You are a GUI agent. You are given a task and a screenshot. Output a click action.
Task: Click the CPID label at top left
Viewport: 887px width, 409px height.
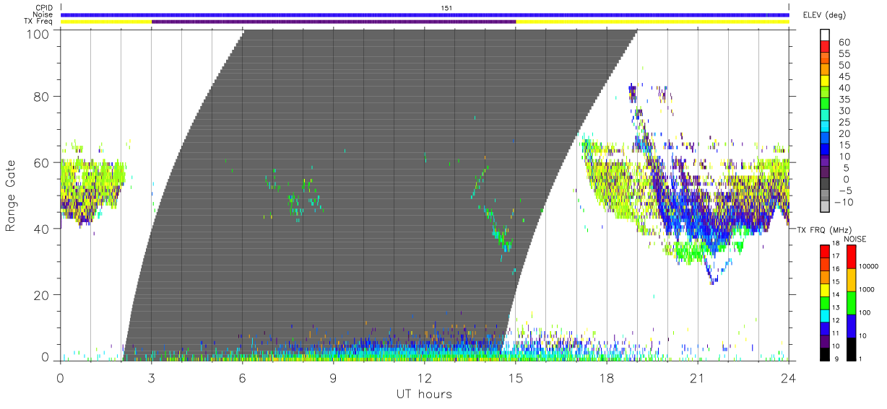pyautogui.click(x=43, y=8)
